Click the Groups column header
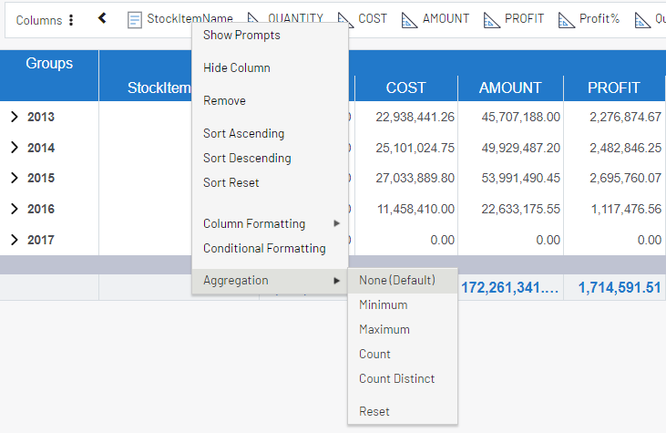Image resolution: width=666 pixels, height=433 pixels. pos(49,64)
